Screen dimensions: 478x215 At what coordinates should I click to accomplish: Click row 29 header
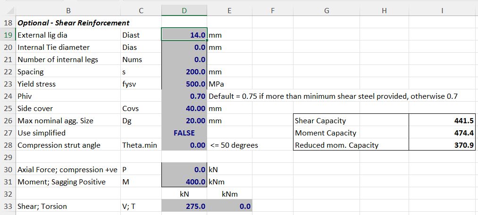pos(8,157)
